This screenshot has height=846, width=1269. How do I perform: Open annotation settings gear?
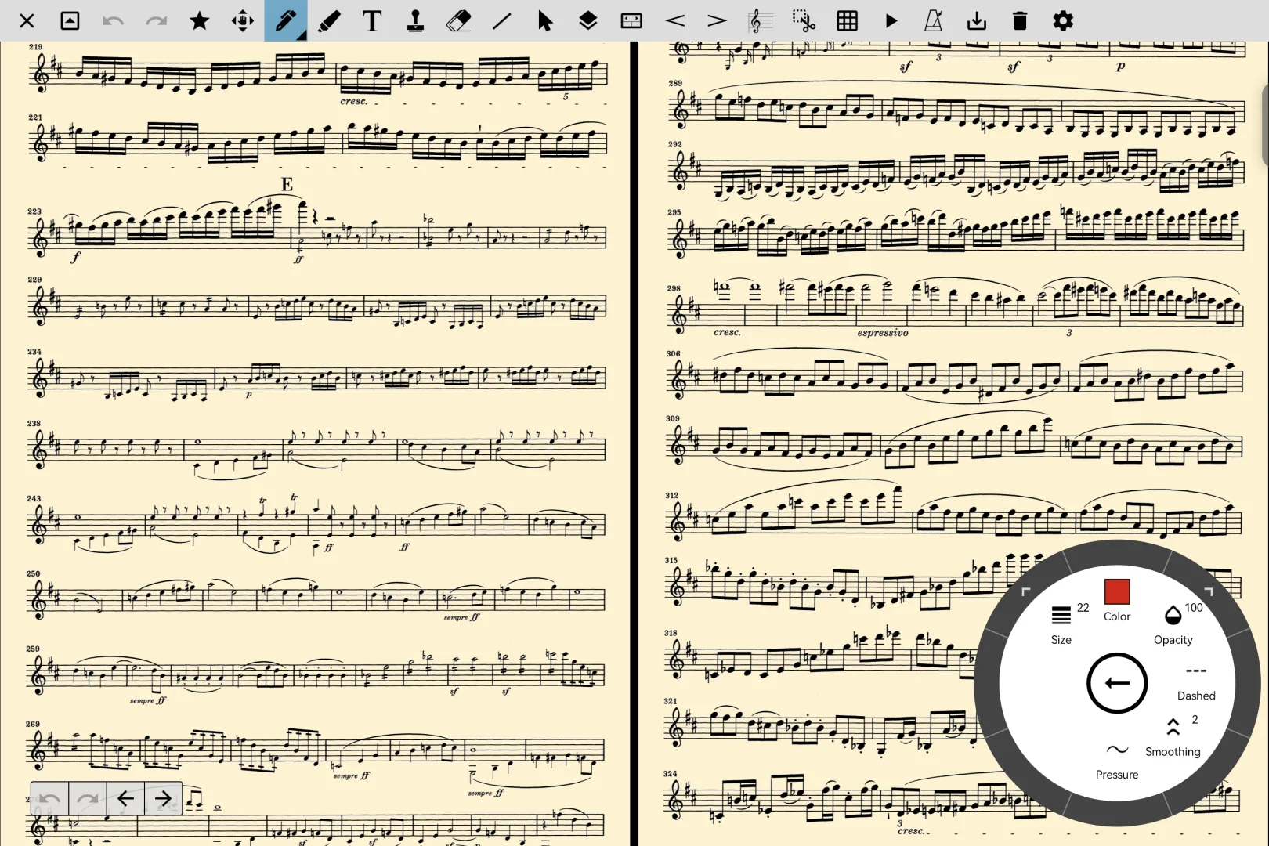tap(1063, 21)
